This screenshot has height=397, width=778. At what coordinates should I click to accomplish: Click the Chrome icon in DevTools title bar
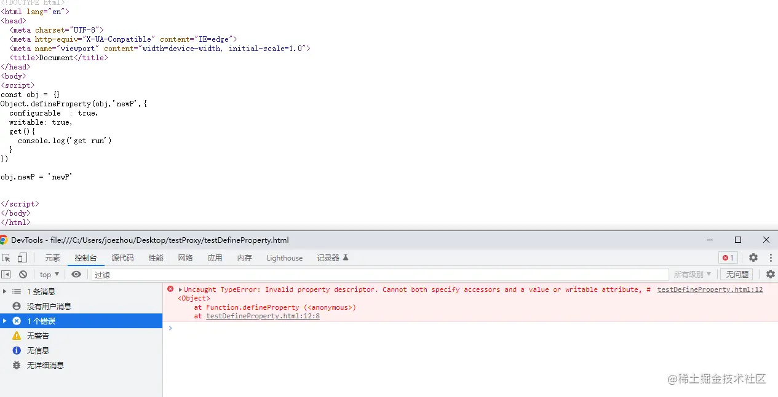point(4,240)
